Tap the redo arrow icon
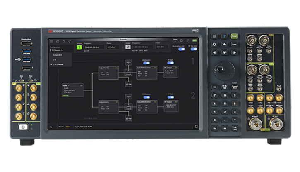Viewport: 300px width, 172px height. pyautogui.click(x=70, y=41)
